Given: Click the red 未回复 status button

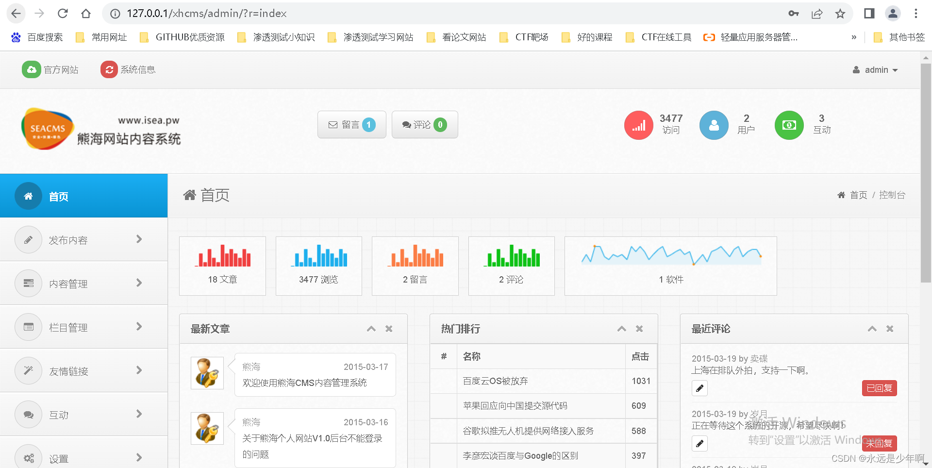Looking at the screenshot, I should pos(879,444).
